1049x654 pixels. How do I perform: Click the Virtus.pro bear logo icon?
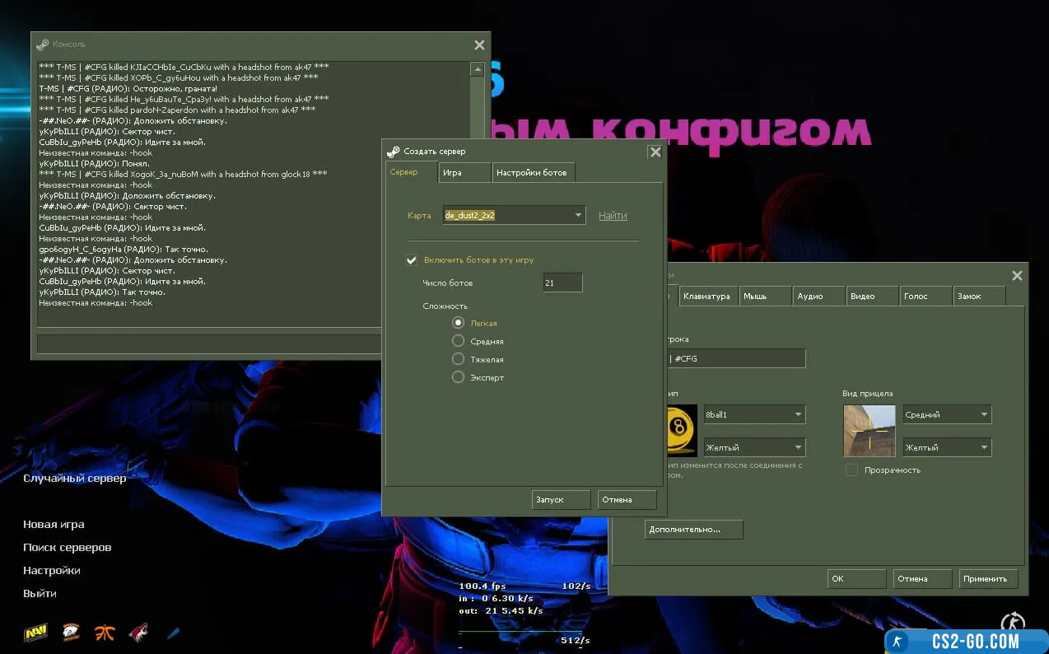pos(72,633)
